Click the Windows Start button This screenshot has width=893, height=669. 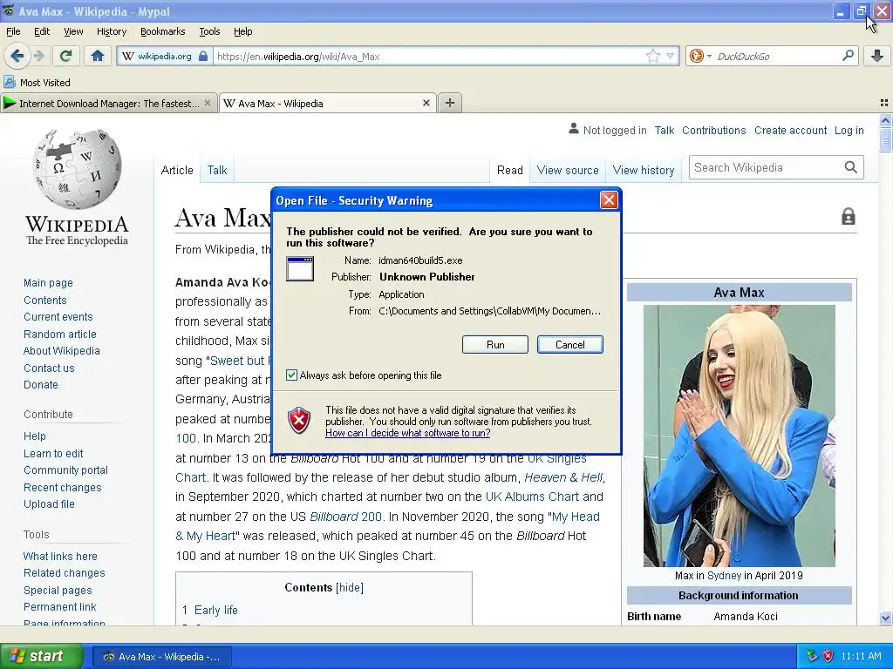click(x=42, y=656)
